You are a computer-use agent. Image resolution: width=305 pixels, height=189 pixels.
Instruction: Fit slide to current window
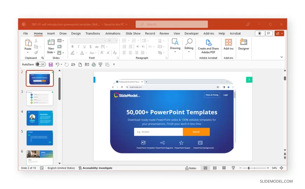[282, 168]
